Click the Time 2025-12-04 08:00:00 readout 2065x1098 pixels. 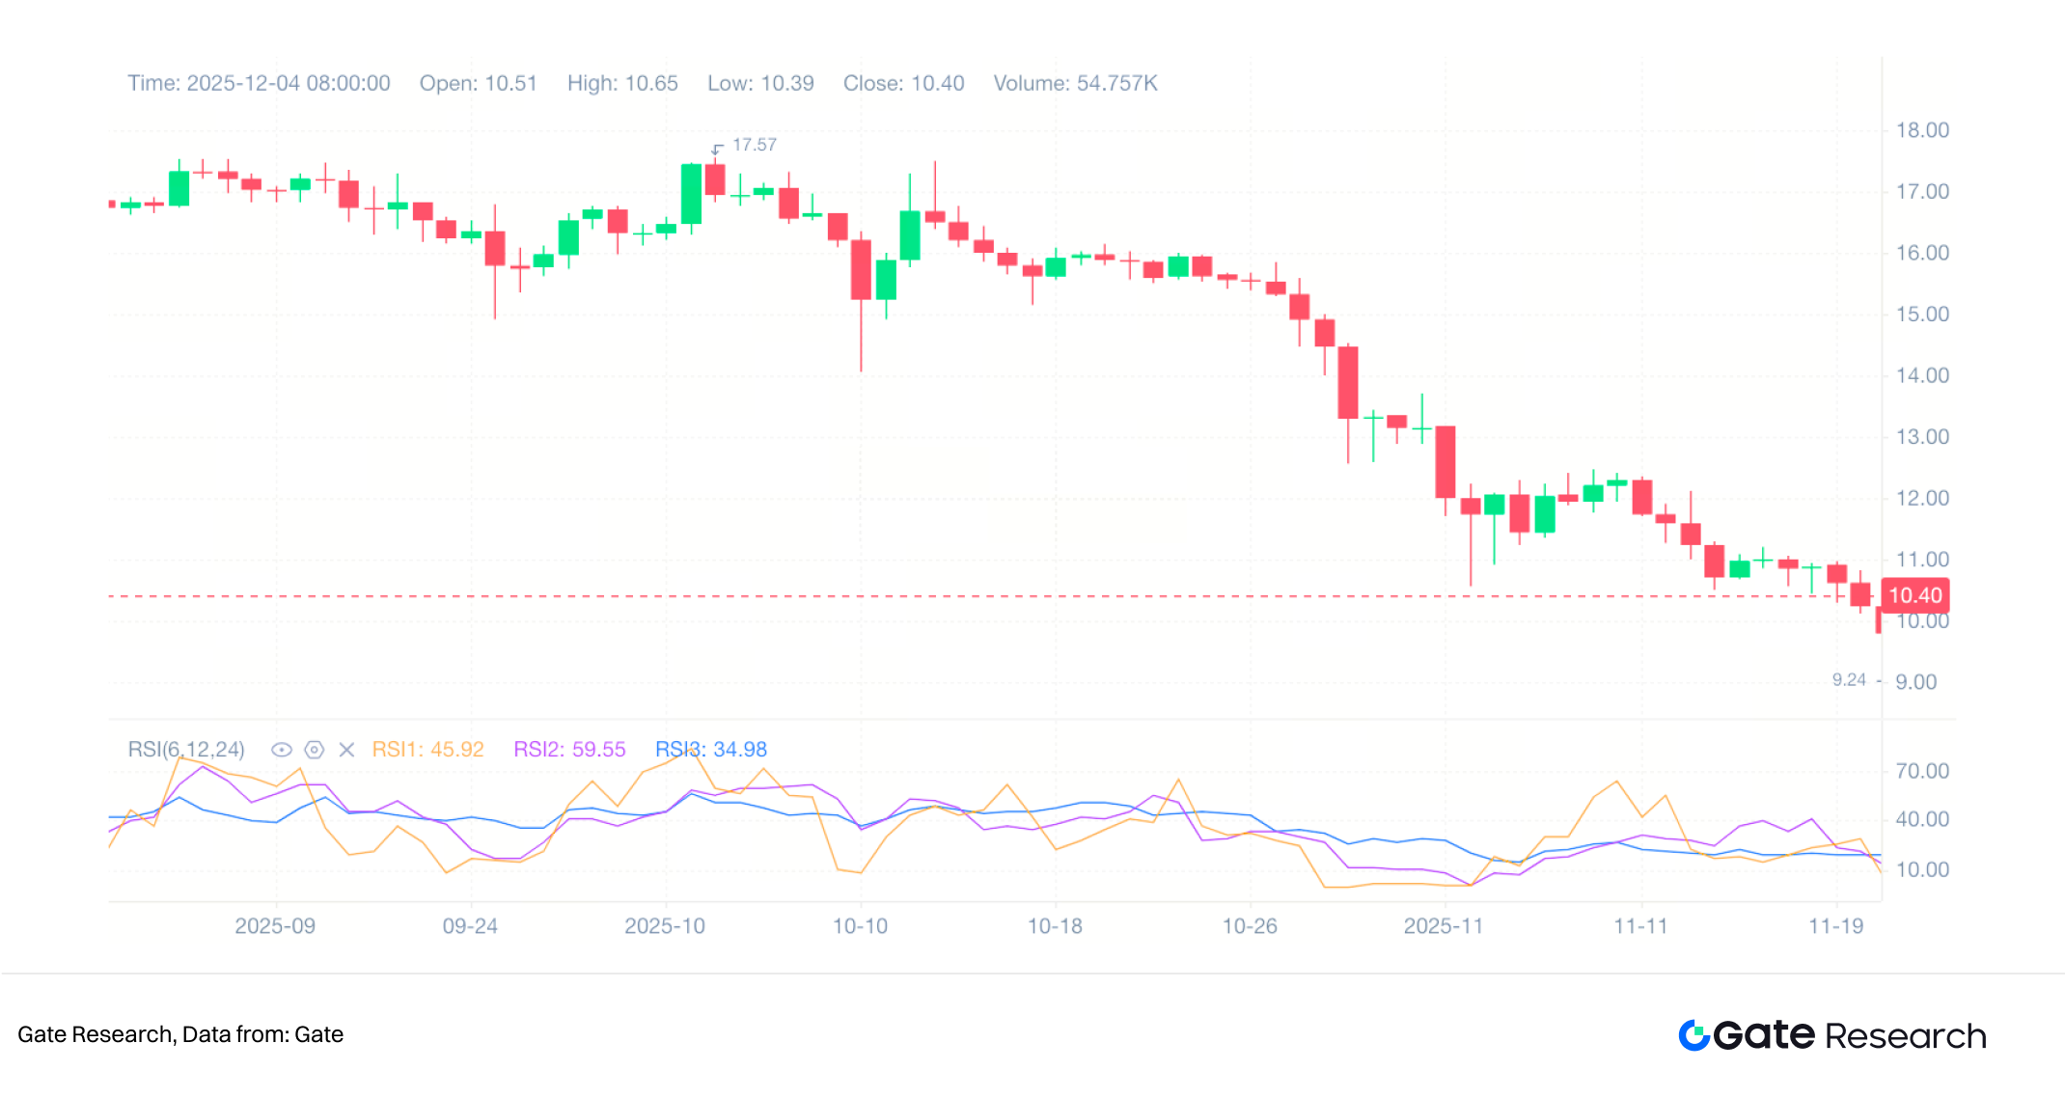[259, 83]
